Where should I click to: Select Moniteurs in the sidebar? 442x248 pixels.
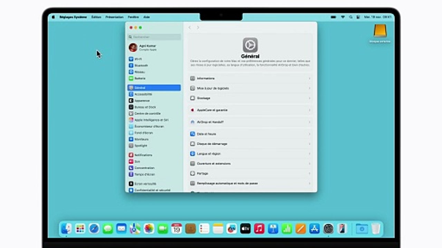[154, 139]
